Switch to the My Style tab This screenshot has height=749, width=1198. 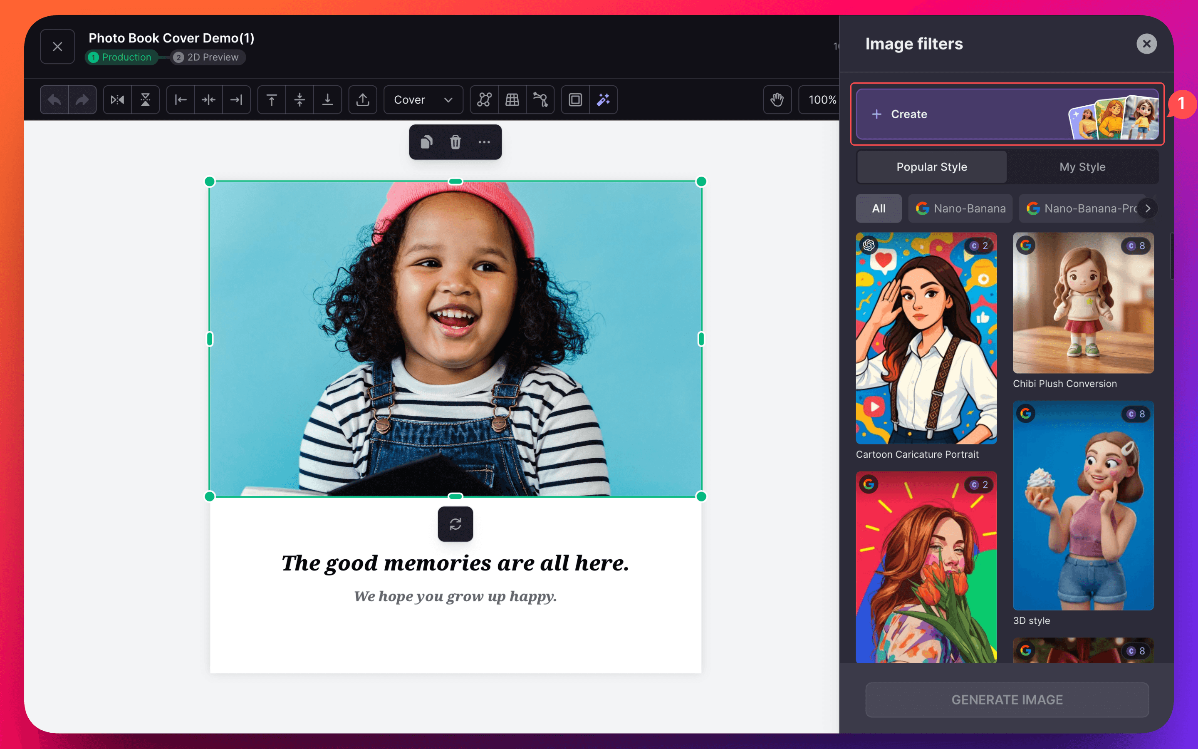point(1082,167)
